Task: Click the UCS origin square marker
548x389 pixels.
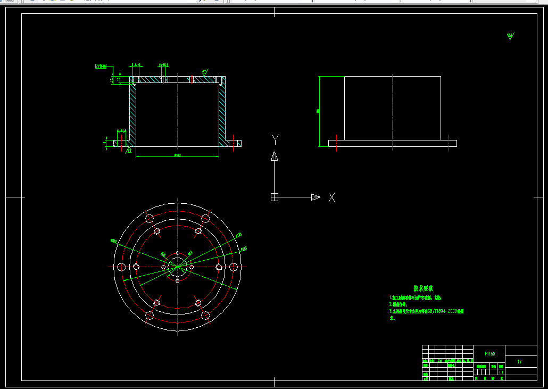Action: pyautogui.click(x=275, y=197)
